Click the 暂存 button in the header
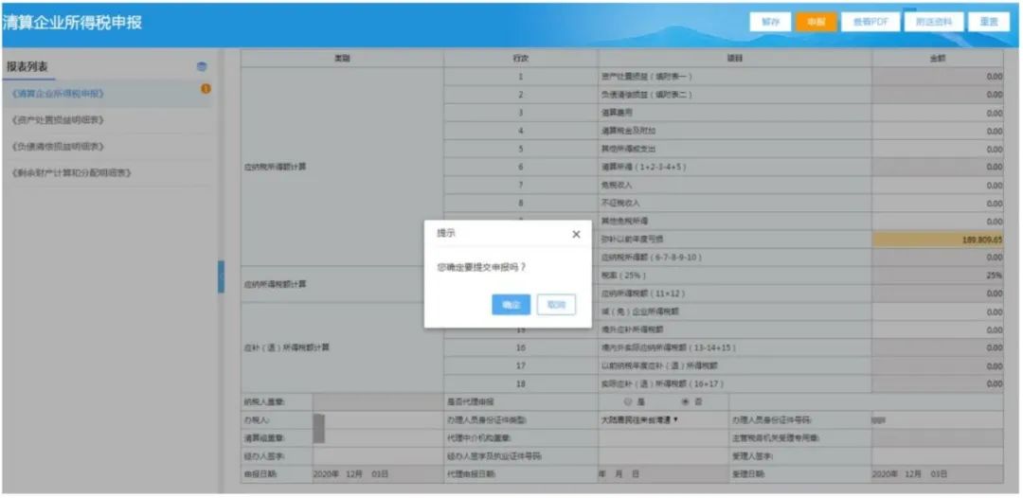This screenshot has height=498, width=1023. (x=768, y=22)
